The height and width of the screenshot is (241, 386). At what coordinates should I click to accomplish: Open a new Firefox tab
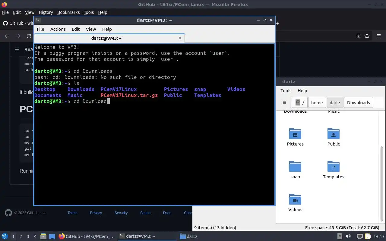277,23
